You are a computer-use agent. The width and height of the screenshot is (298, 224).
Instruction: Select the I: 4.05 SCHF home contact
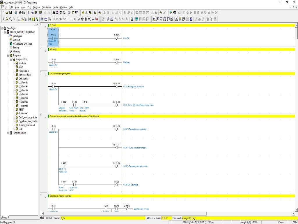pos(64,166)
